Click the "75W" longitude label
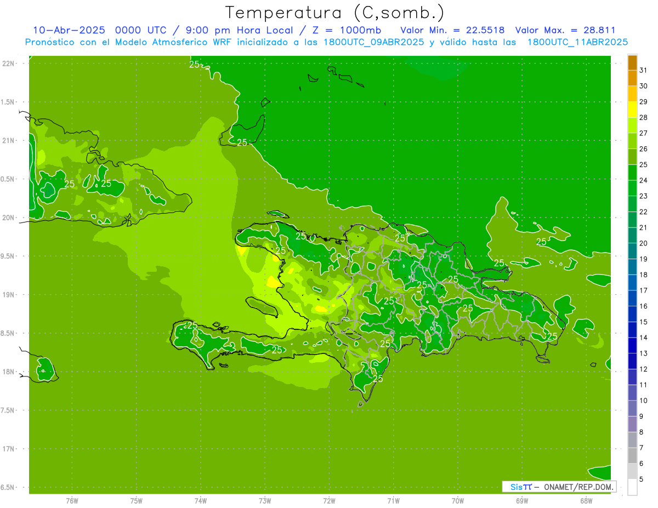658x508 pixels. pyautogui.click(x=137, y=500)
